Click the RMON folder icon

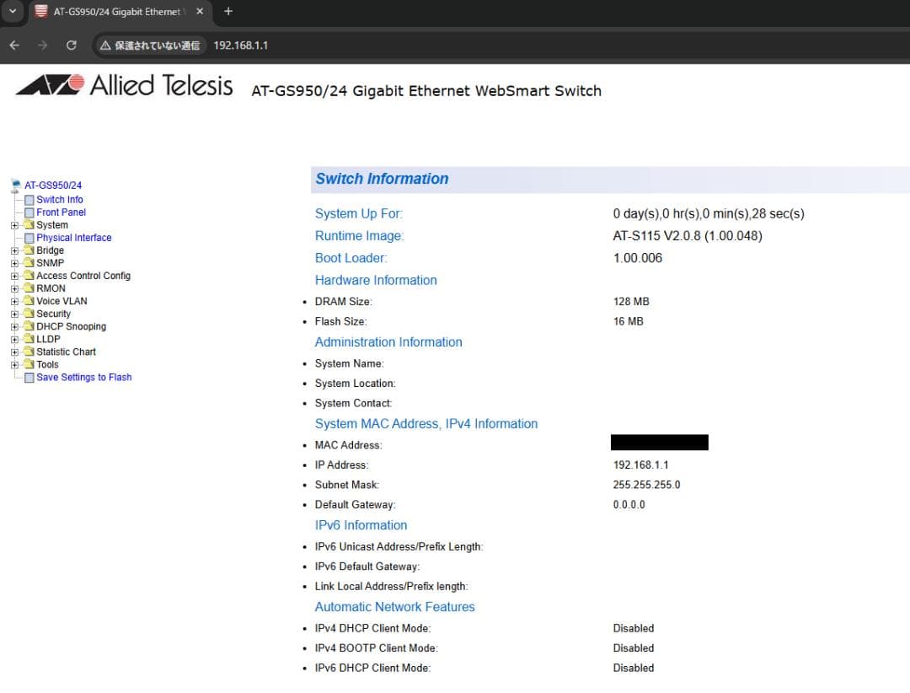click(29, 288)
